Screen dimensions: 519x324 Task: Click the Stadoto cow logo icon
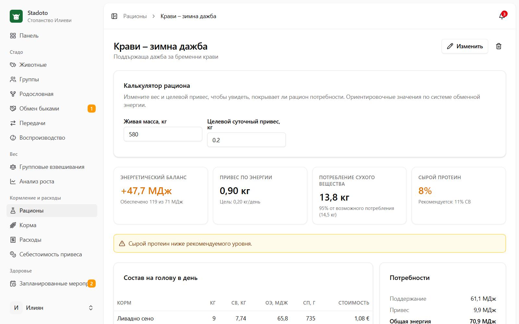(16, 16)
